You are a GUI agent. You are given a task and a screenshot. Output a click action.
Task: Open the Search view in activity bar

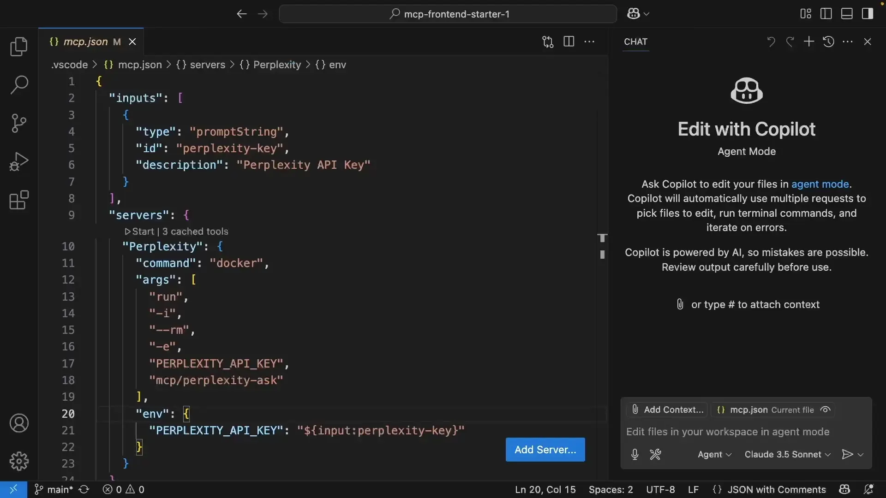[x=19, y=85]
